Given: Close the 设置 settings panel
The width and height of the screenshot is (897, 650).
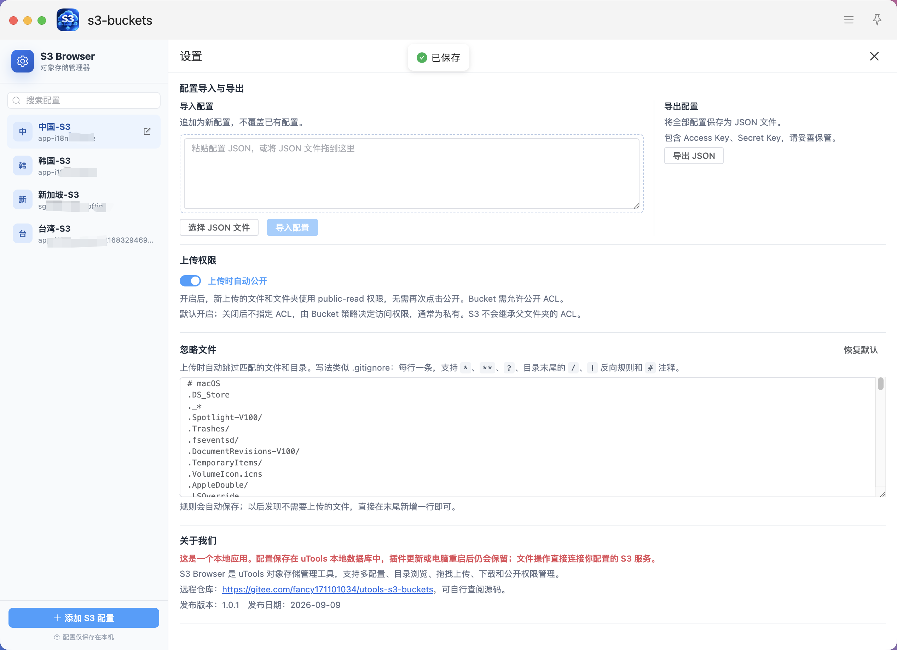Looking at the screenshot, I should pos(874,57).
